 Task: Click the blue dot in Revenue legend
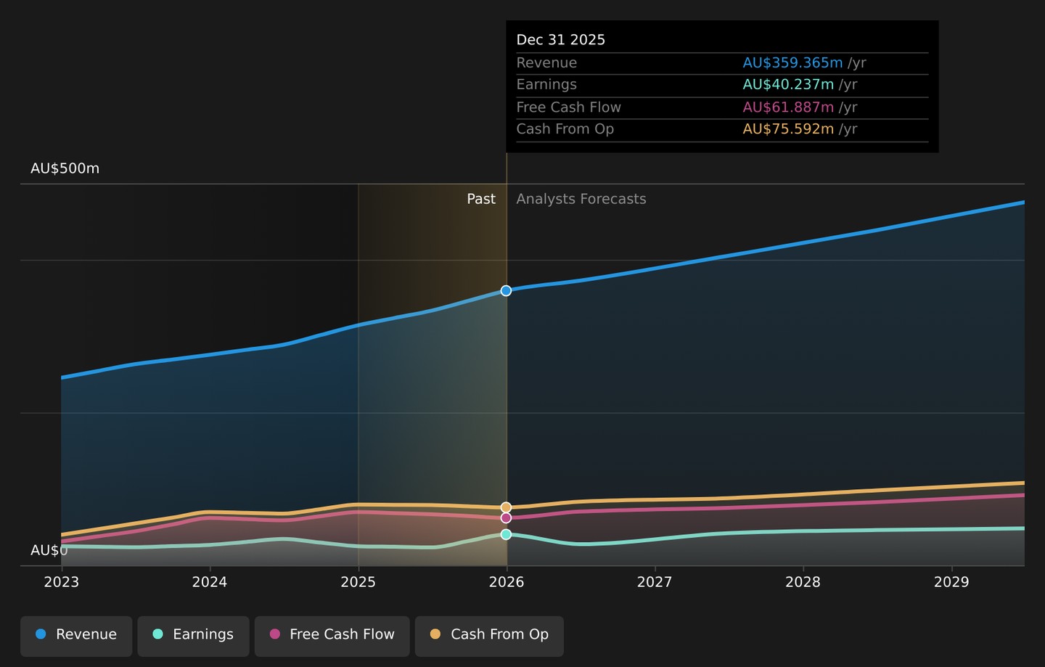(x=41, y=634)
